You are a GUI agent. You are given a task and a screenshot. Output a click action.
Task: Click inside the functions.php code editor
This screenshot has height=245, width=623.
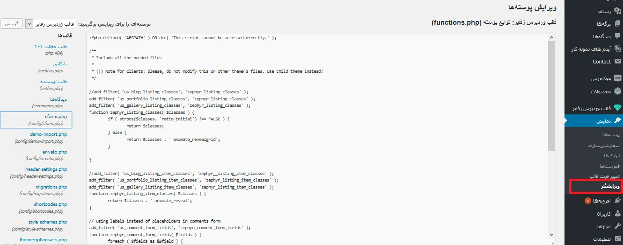[317, 139]
